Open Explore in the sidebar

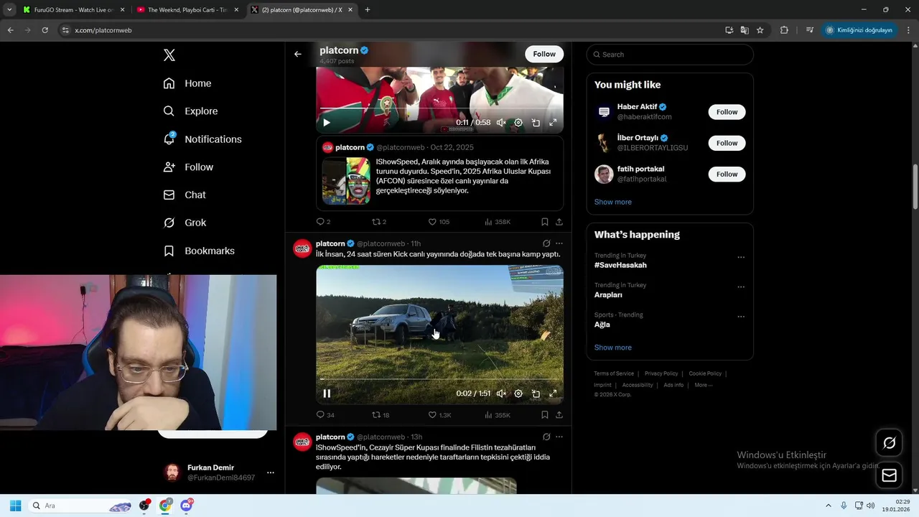[x=190, y=111]
